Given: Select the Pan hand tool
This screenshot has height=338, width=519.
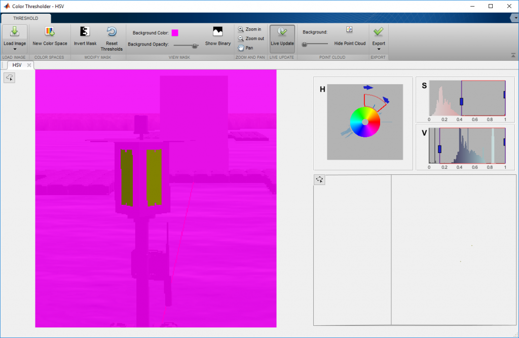Looking at the screenshot, I should click(x=241, y=48).
